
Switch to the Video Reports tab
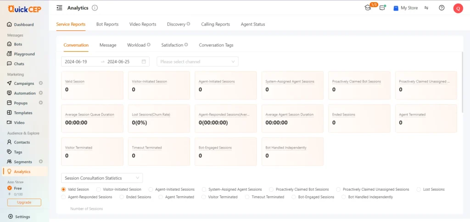pyautogui.click(x=143, y=24)
